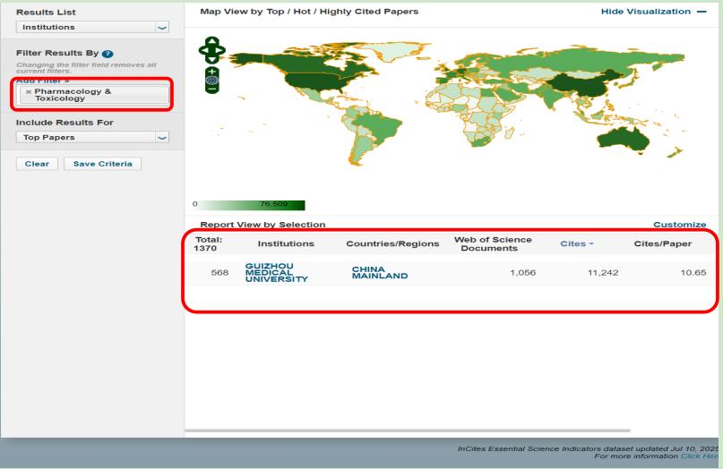The width and height of the screenshot is (723, 469).
Task: Reset map view with the globe icon
Action: 212,81
